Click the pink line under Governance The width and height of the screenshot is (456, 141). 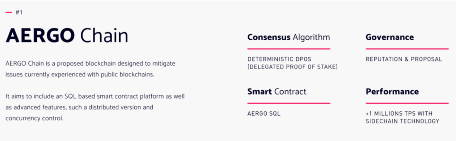(x=407, y=49)
